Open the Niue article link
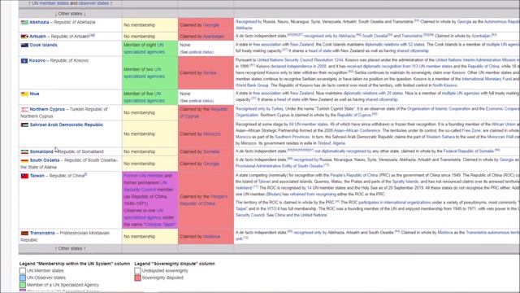This screenshot has height=293, width=520. pyautogui.click(x=34, y=94)
